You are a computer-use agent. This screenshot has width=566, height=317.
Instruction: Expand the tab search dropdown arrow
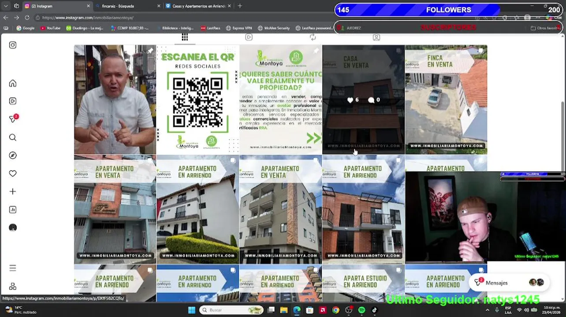pos(6,6)
